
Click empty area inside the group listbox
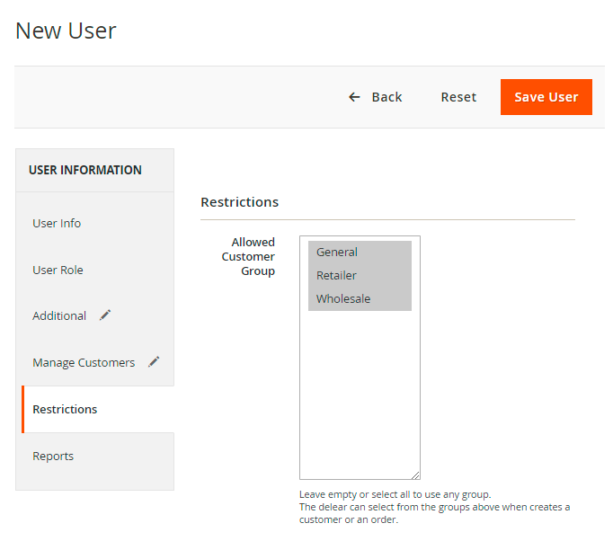[360, 395]
